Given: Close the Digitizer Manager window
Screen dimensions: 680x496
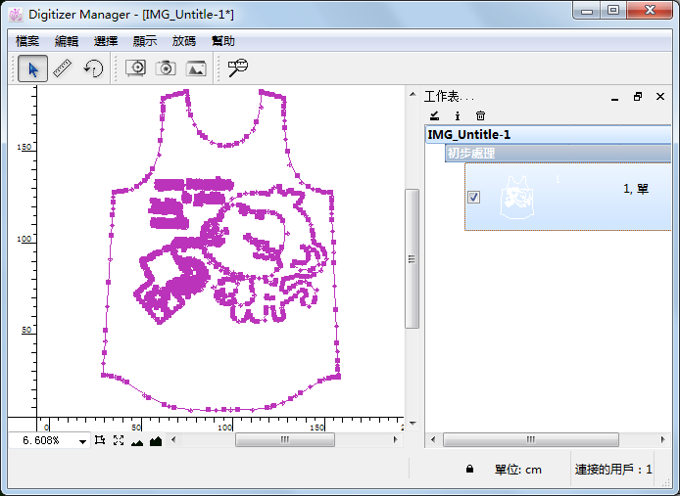Looking at the screenshot, I should pyautogui.click(x=650, y=11).
